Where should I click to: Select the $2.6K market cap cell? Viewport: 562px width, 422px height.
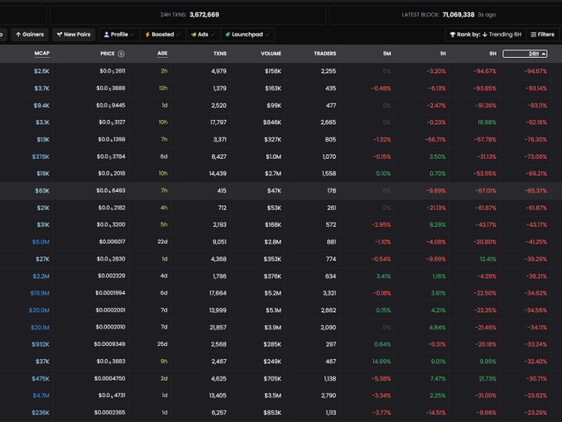(x=41, y=71)
